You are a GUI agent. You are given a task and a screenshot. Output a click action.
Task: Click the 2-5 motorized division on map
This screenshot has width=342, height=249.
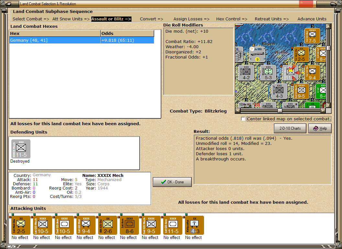(301, 54)
